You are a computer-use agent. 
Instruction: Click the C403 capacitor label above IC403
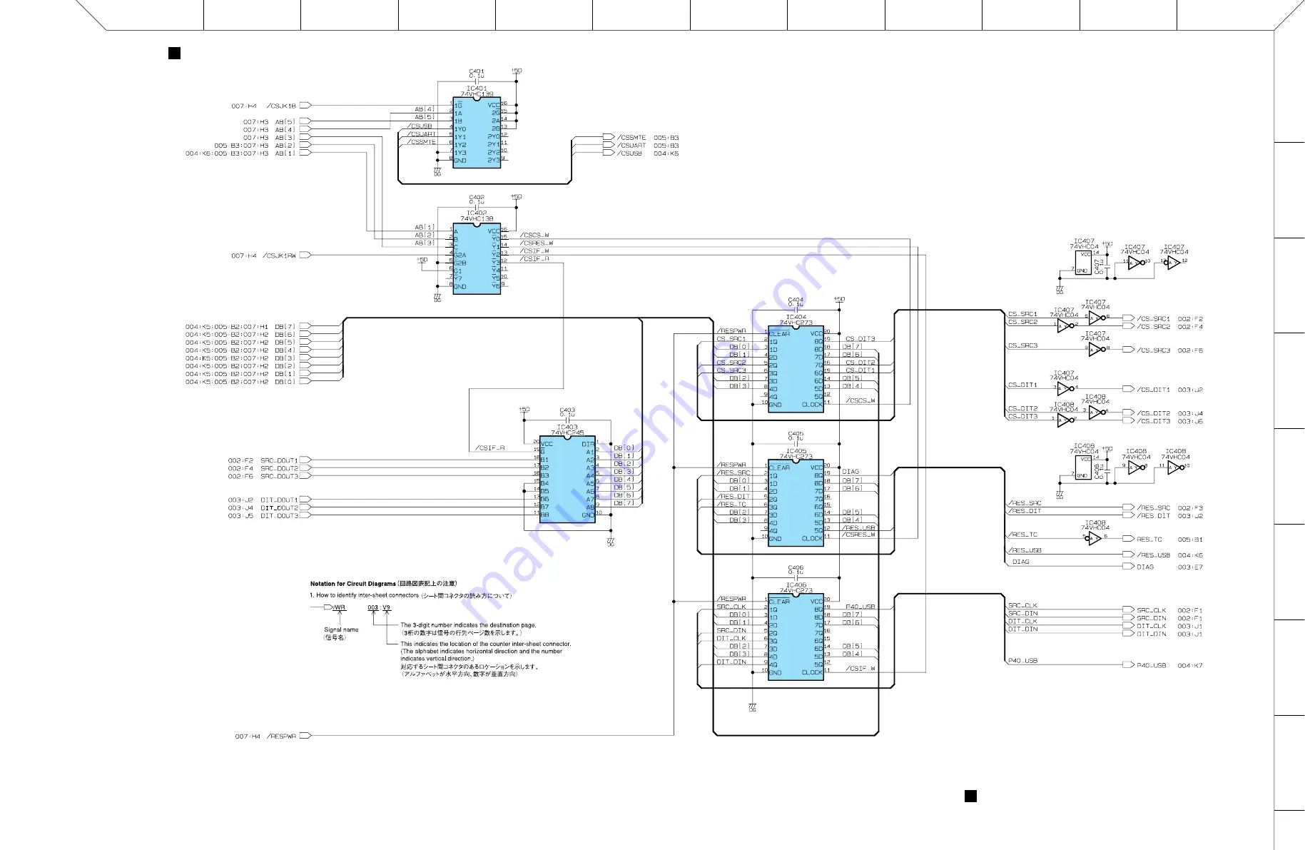(567, 412)
